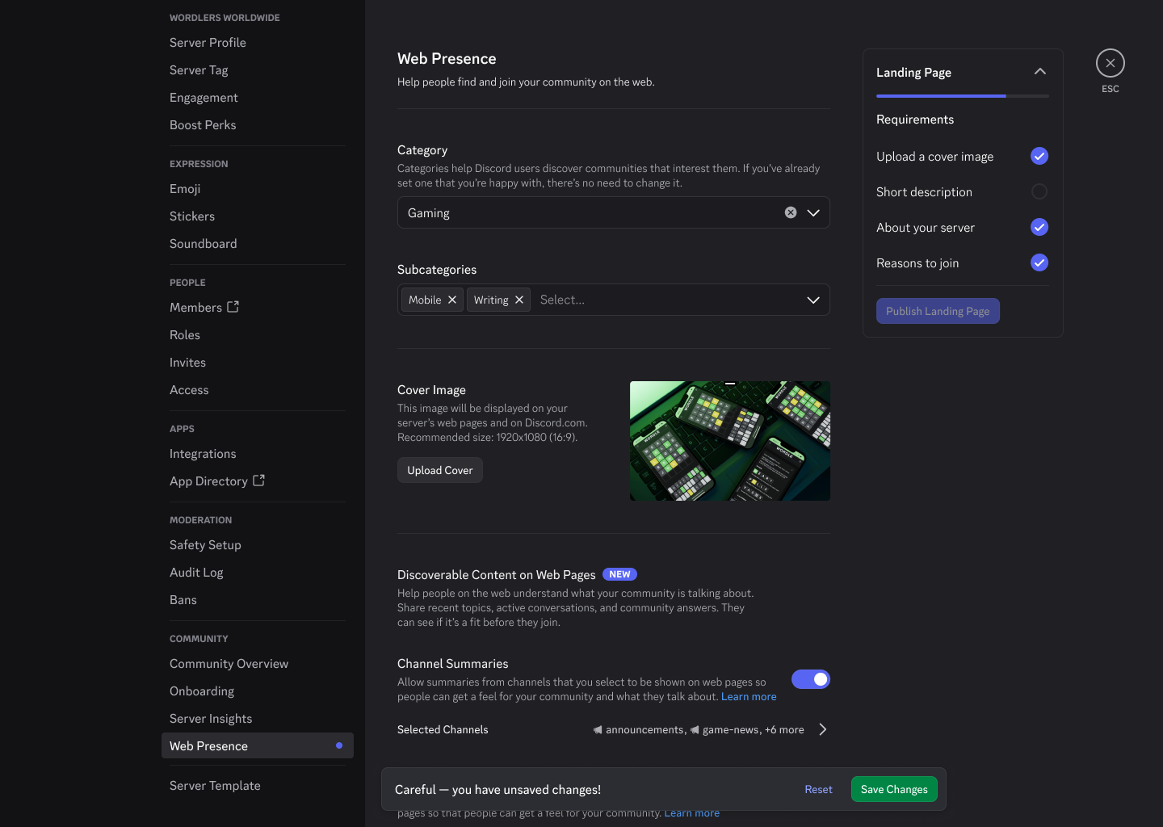Save Changes to web presence
This screenshot has height=827, width=1163.
click(894, 789)
